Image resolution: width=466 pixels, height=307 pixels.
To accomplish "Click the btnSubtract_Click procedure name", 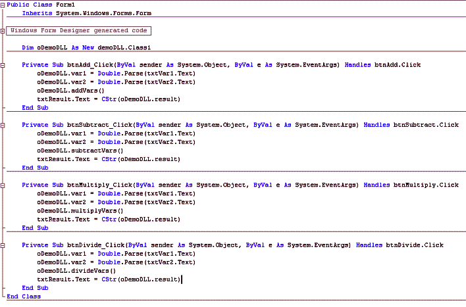I will [100, 125].
